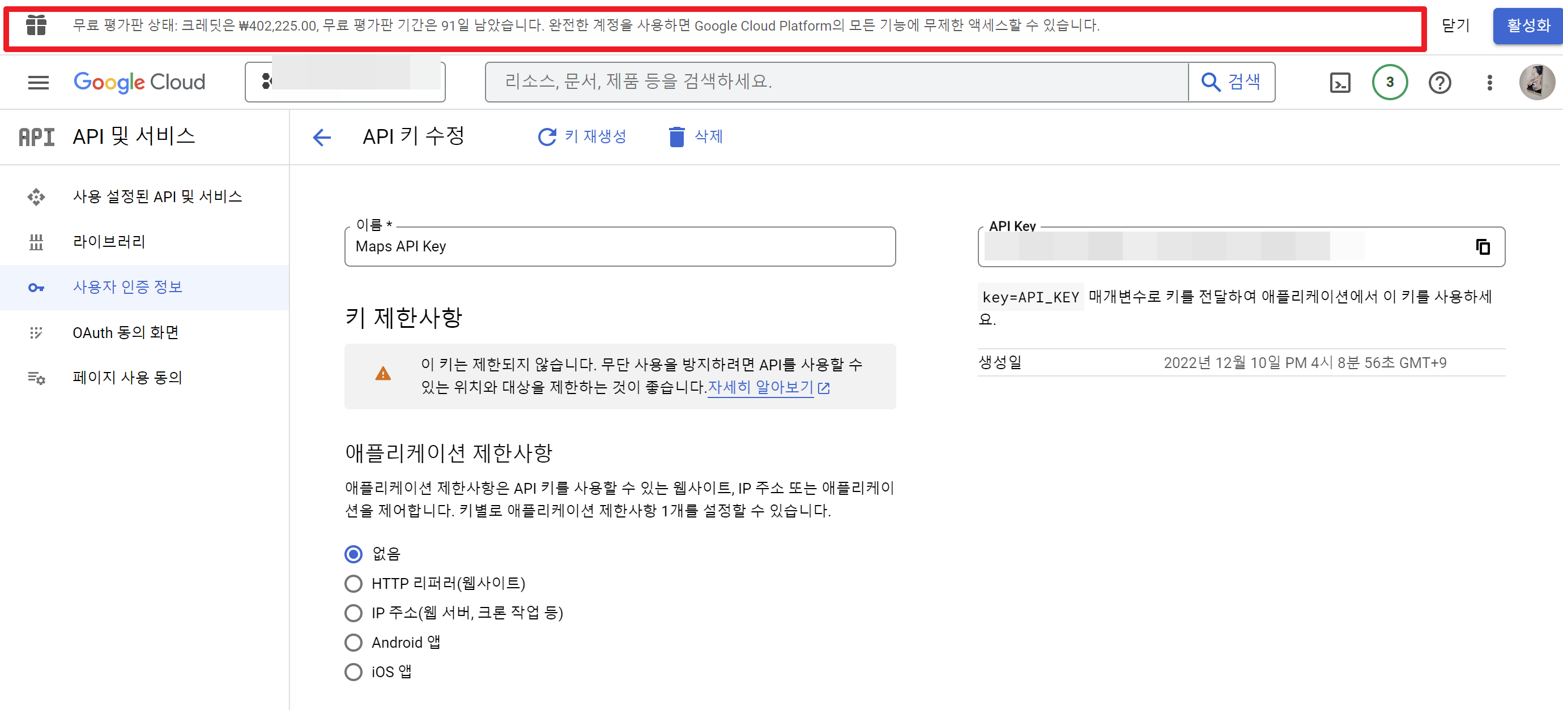
Task: Click the user account avatar
Action: [1537, 82]
